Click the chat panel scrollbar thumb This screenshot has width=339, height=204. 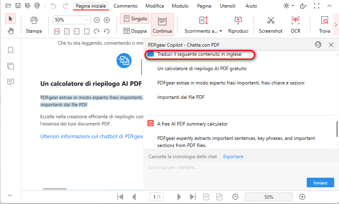pyautogui.click(x=337, y=129)
